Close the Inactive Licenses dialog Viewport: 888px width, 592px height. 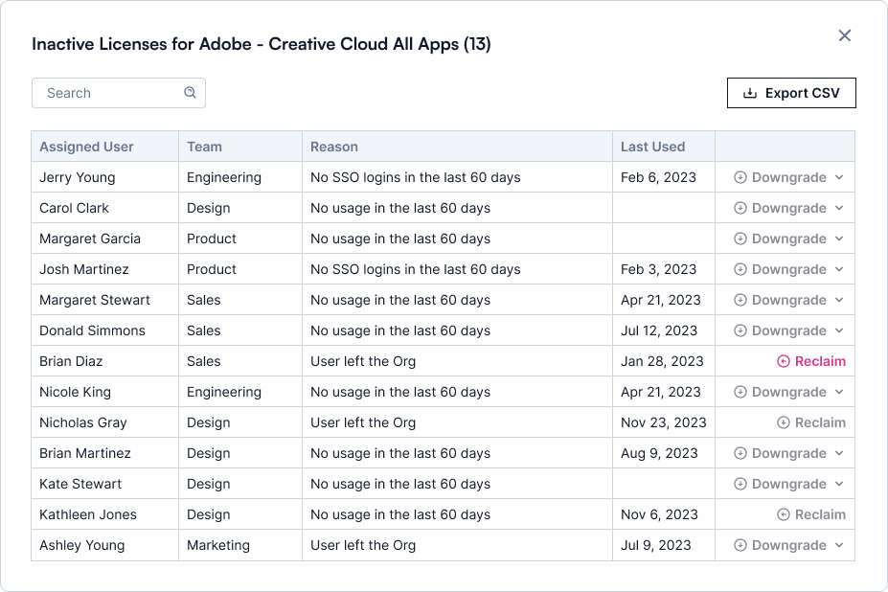coord(844,35)
